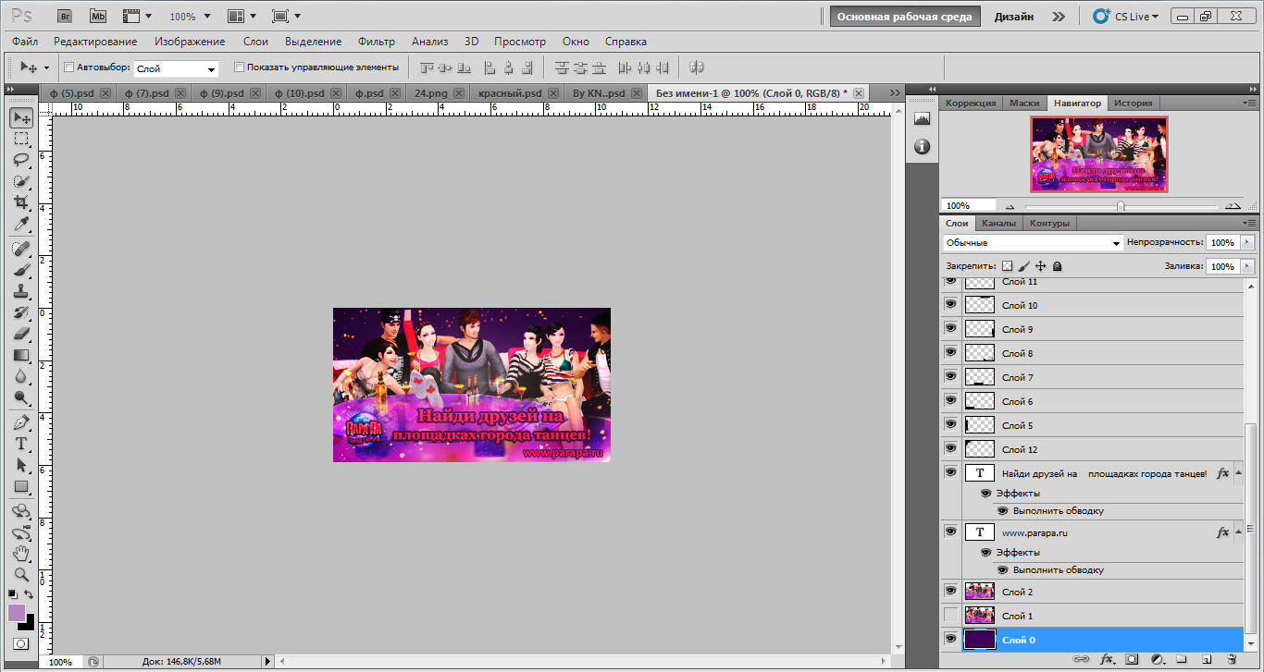The image size is (1264, 672).
Task: Hide the Слой 2 layer
Action: tap(950, 591)
